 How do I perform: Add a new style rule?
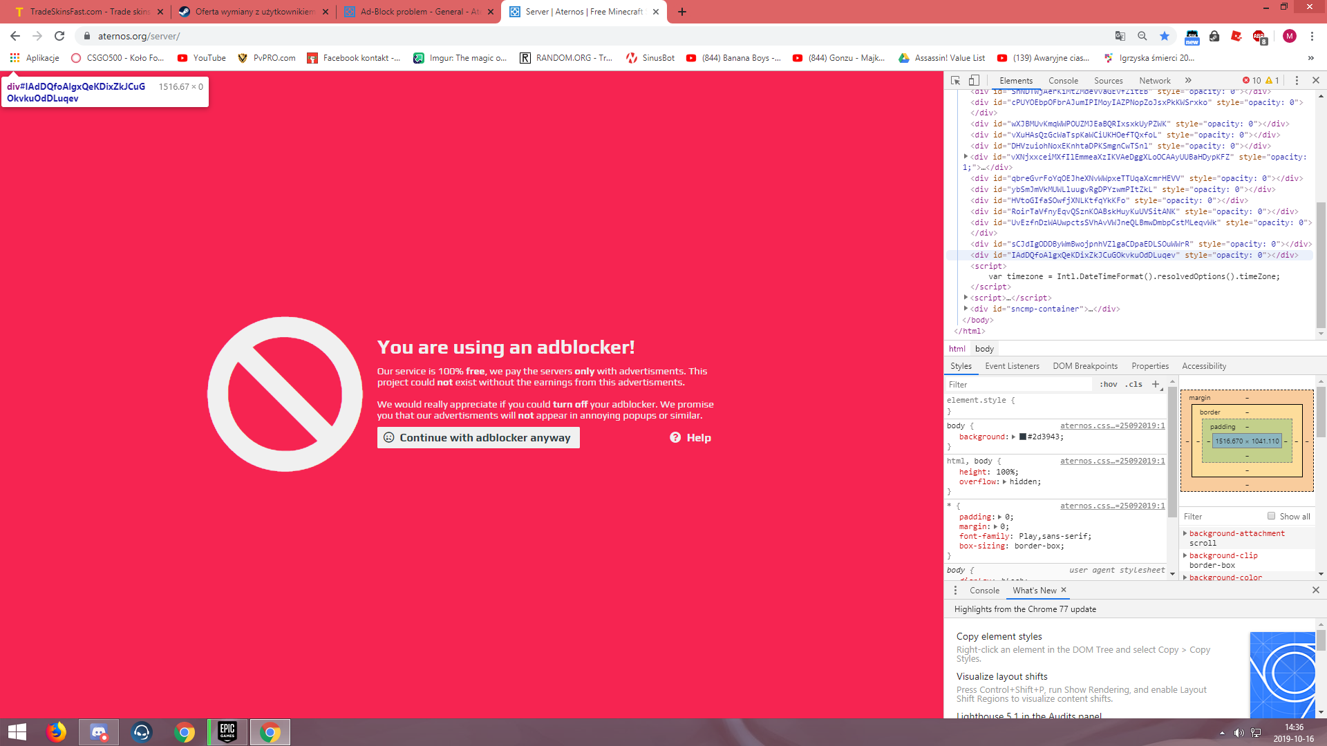click(1156, 384)
